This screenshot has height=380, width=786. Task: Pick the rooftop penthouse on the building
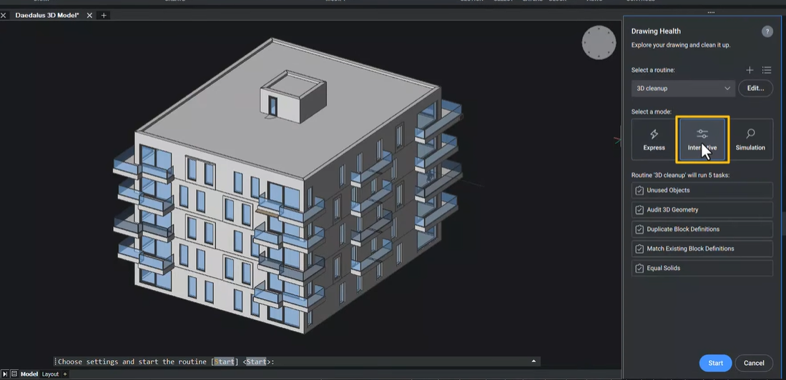293,96
